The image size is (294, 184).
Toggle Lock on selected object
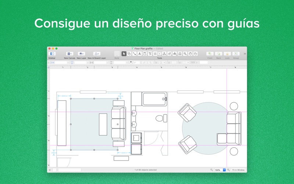pyautogui.click(x=227, y=54)
